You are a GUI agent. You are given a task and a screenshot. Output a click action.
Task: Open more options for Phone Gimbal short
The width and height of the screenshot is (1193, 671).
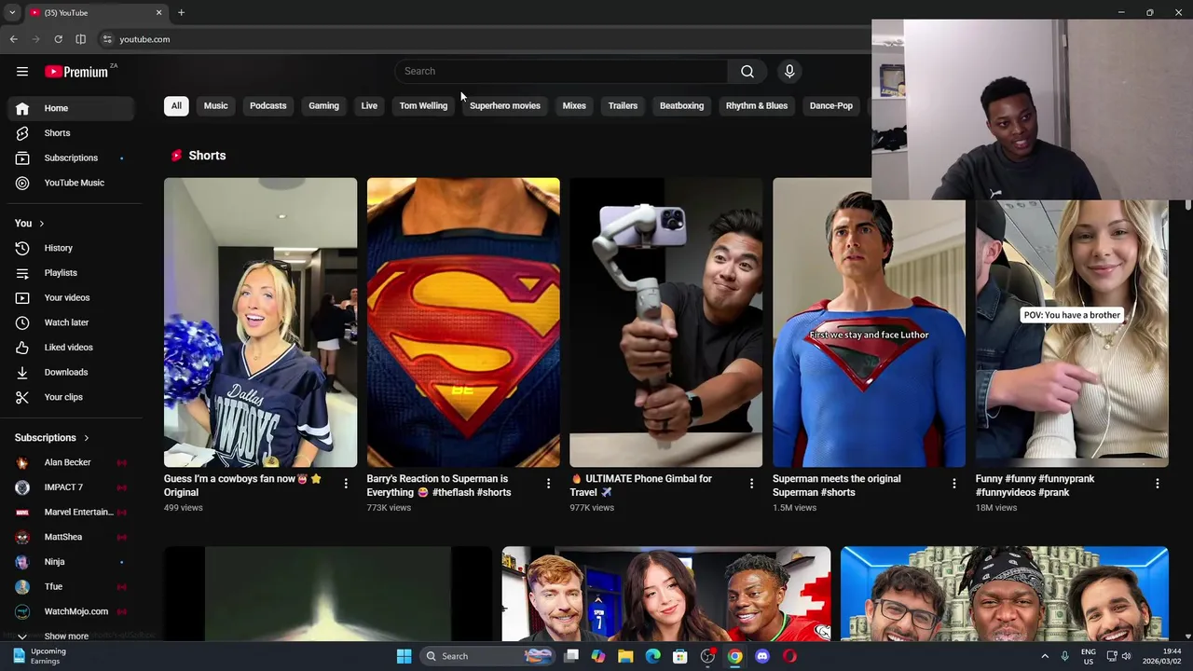coord(751,484)
